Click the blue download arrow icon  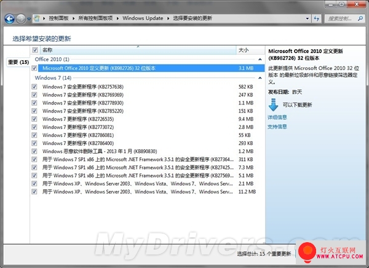click(273, 105)
